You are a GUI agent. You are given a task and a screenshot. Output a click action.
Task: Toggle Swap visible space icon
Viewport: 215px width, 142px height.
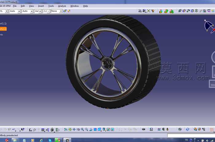point(112,129)
